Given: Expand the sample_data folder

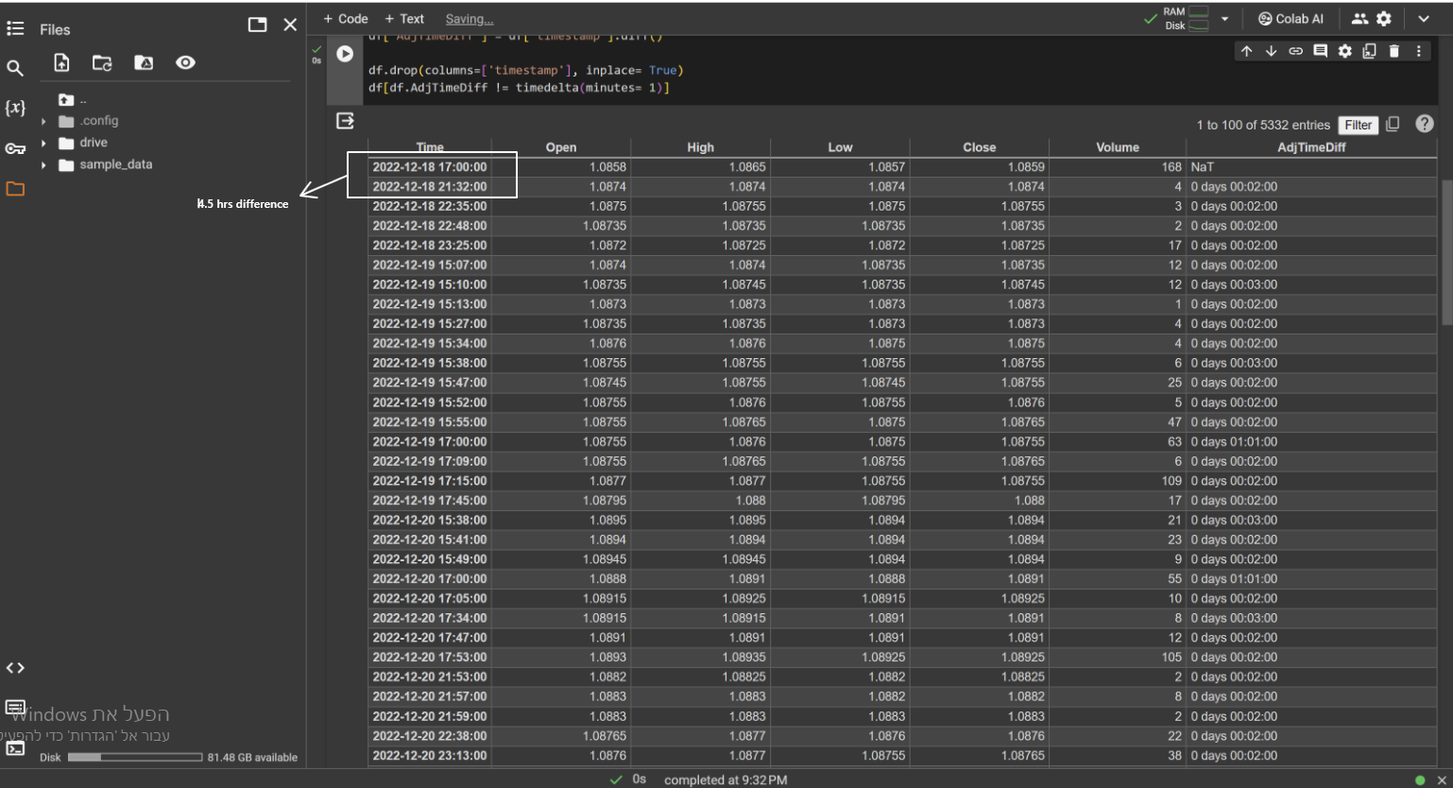Looking at the screenshot, I should 43,165.
